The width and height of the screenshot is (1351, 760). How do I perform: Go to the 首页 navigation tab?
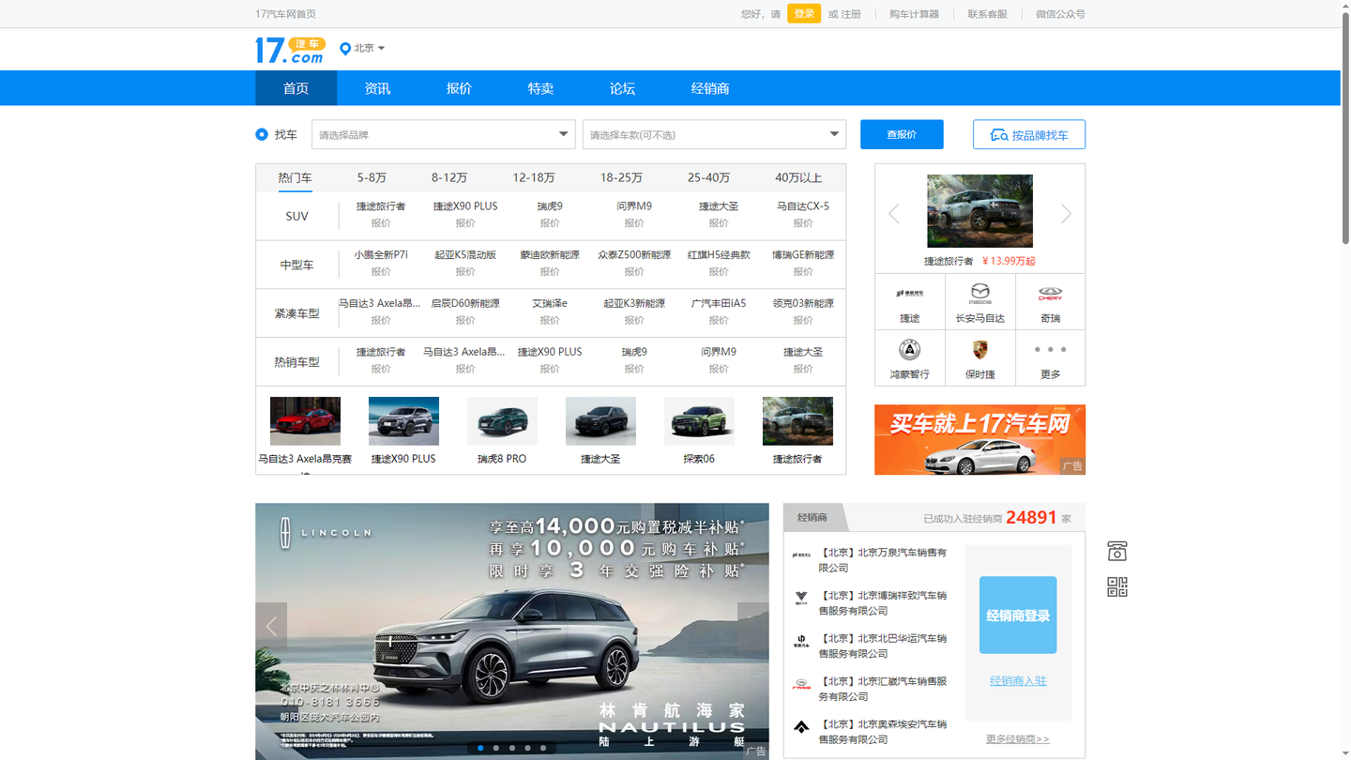coord(296,88)
